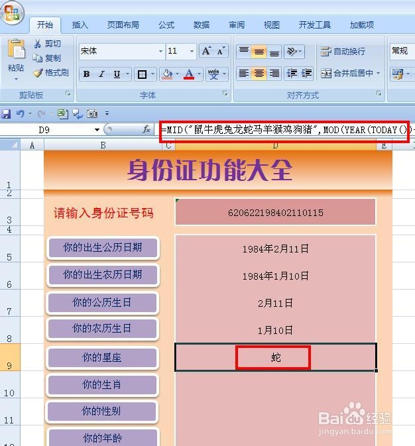Customize quick access toolbar arrow
This screenshot has height=446, width=415.
click(x=107, y=113)
